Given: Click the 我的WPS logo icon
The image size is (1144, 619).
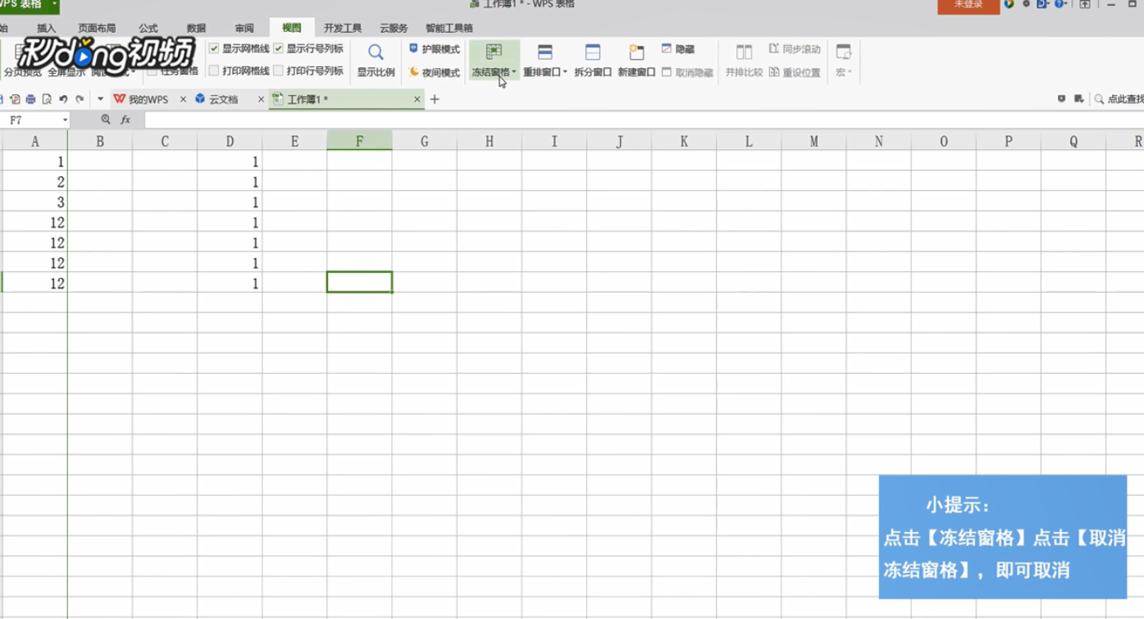Looking at the screenshot, I should pos(119,99).
